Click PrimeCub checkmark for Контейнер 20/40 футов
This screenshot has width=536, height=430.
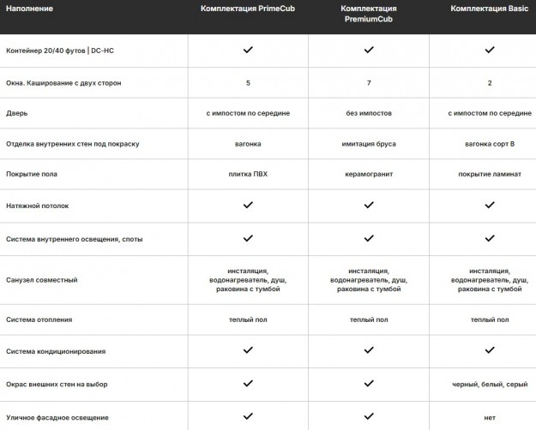(x=248, y=51)
